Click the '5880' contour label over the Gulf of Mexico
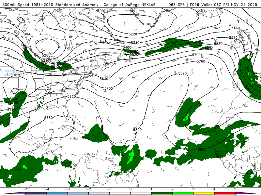The width and height of the screenshot is (261, 195). (48, 118)
